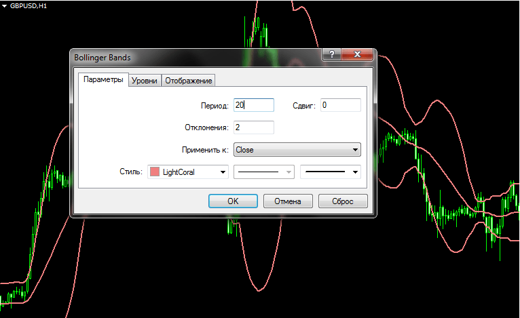Click the GBPUSD,H1 chart label

(30, 5)
